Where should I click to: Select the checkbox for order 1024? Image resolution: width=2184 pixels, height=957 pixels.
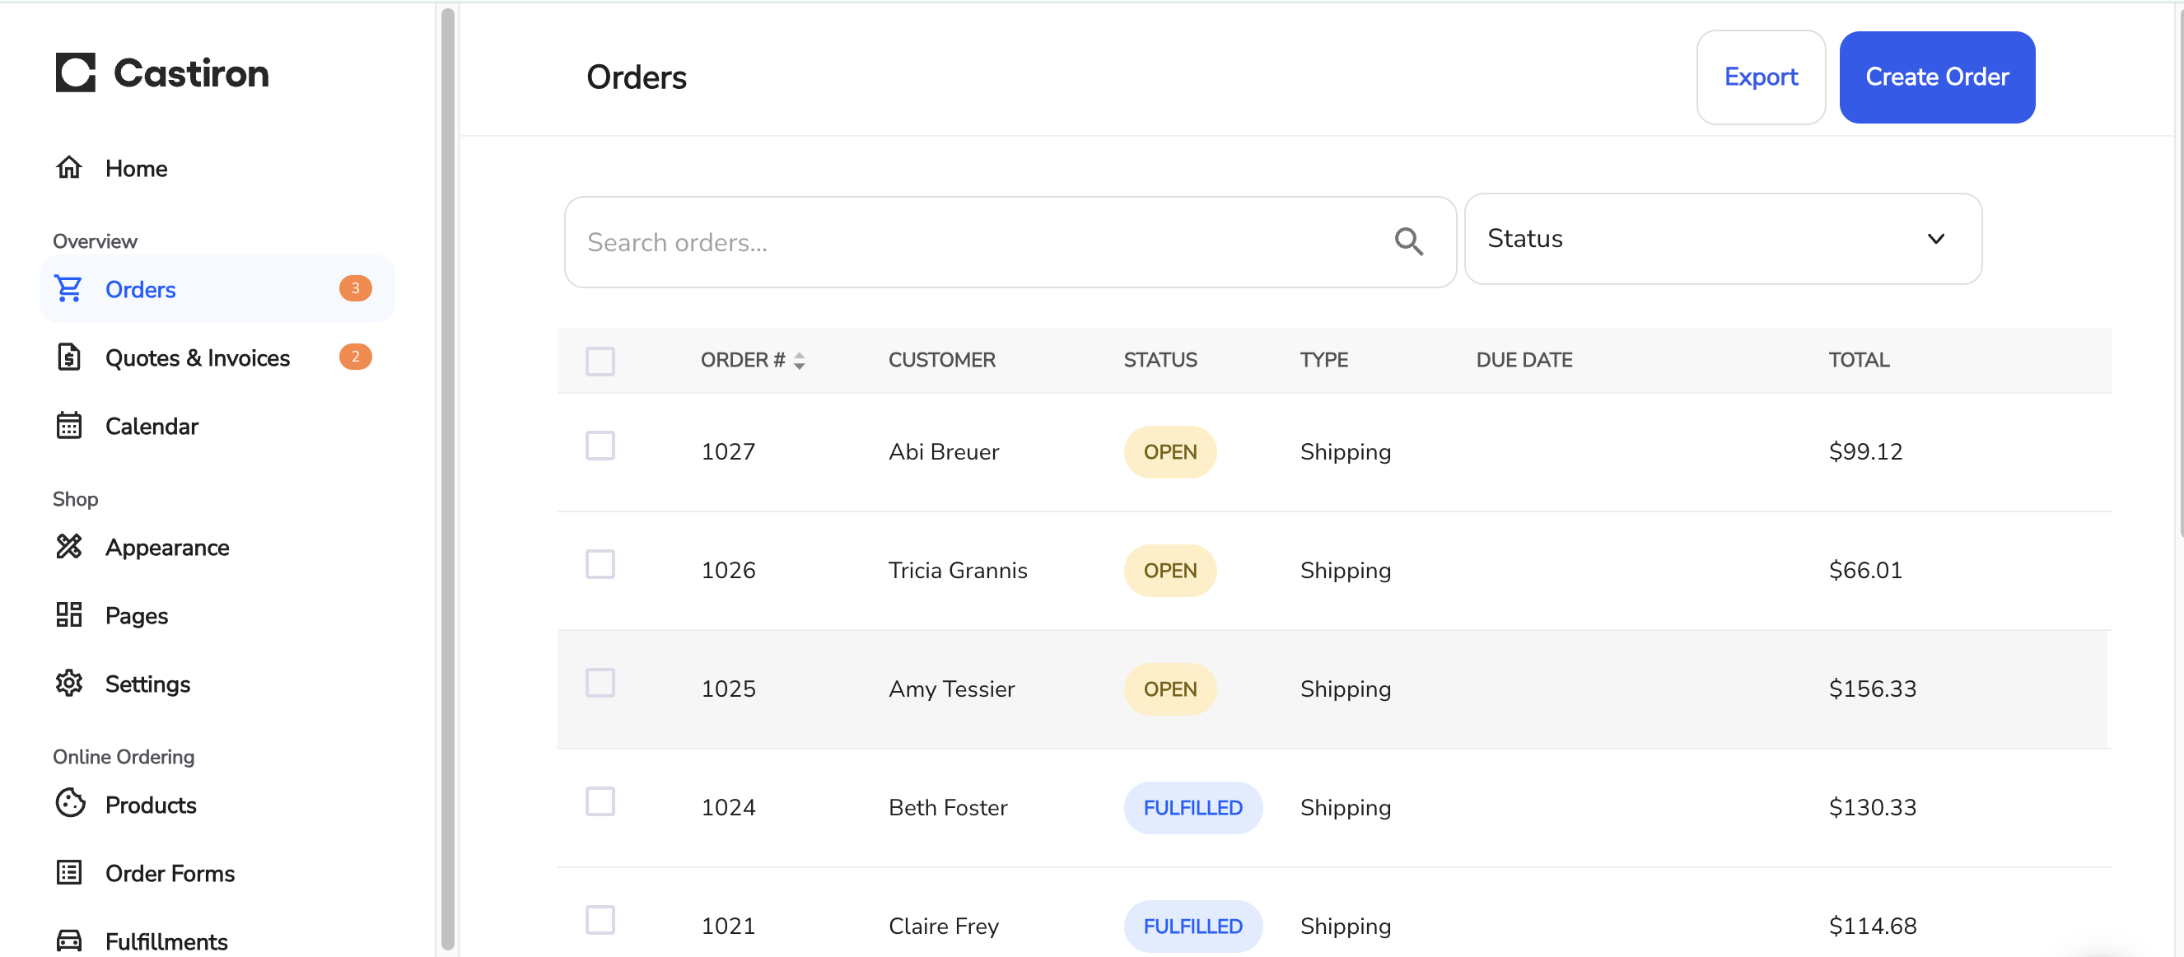pos(600,802)
